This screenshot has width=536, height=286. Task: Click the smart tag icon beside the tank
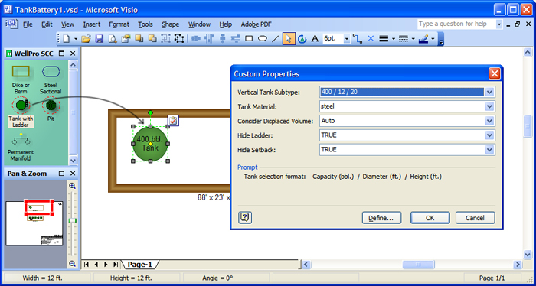tap(173, 121)
